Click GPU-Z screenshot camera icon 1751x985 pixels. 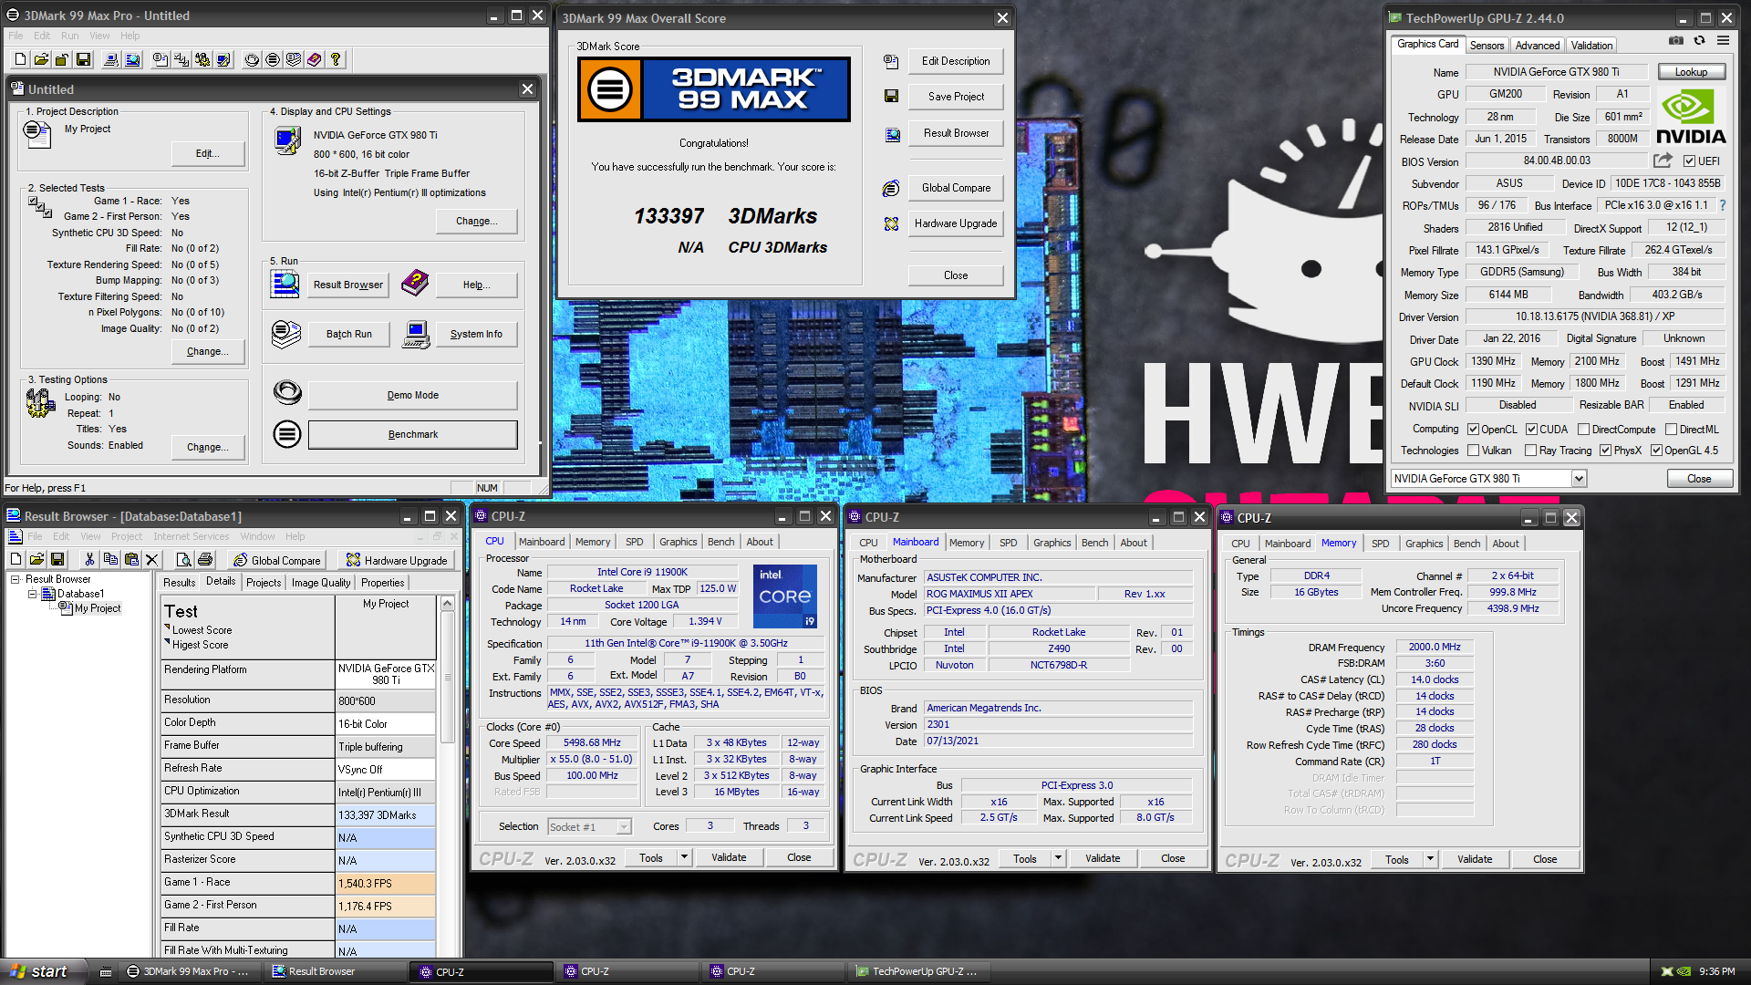coord(1676,40)
